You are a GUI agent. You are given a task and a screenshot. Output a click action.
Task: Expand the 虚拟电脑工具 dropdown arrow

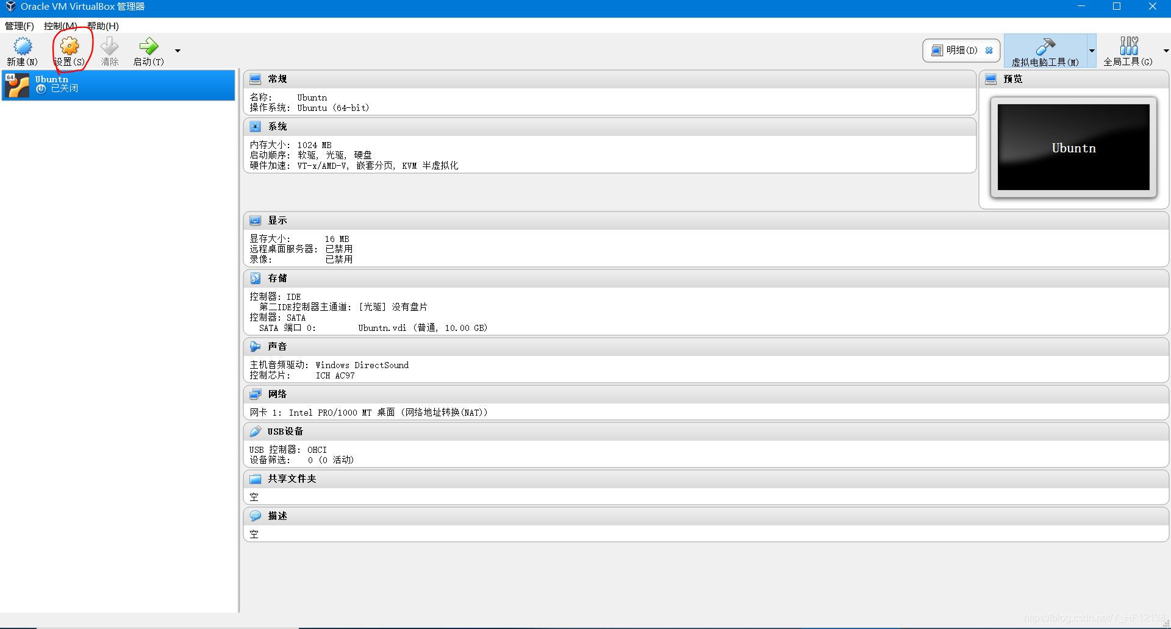[x=1092, y=51]
